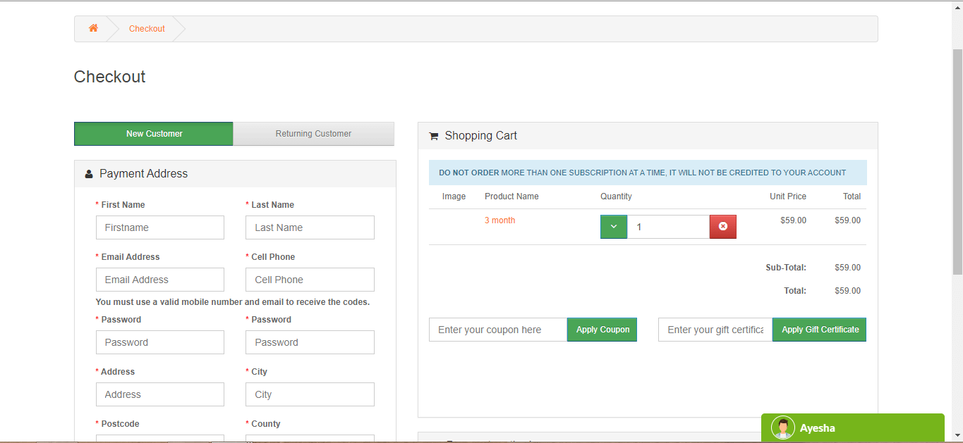Focus the Email Address field

160,280
